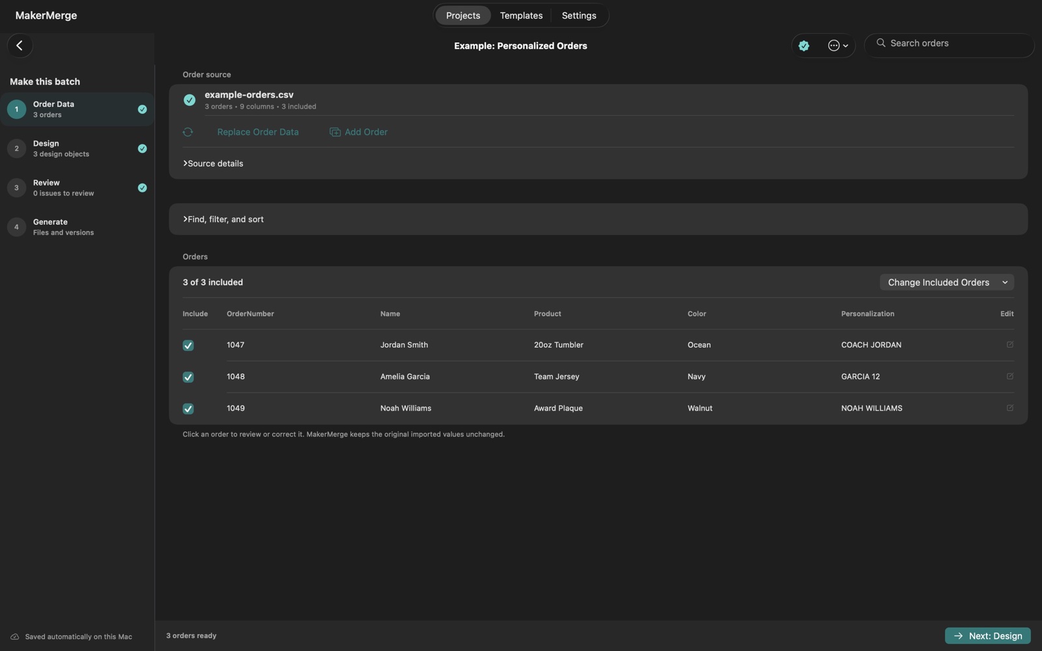Expand Source details section
Screen dimensions: 1042x651
213,163
